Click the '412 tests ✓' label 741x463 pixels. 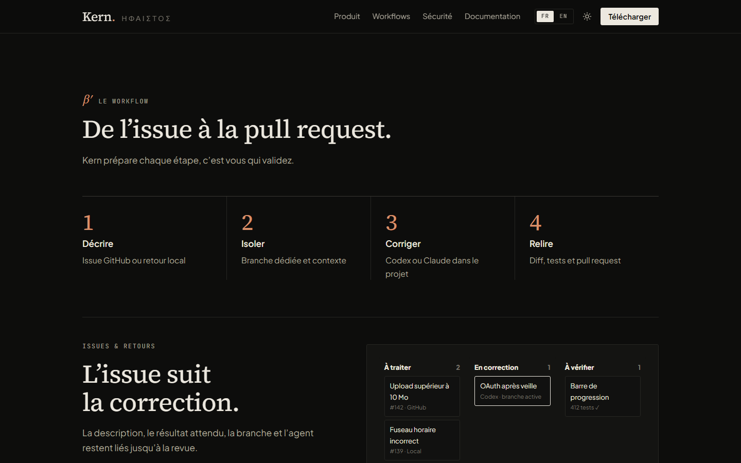point(585,407)
